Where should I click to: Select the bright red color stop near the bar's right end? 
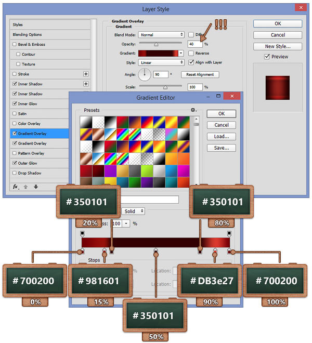pos(215,251)
